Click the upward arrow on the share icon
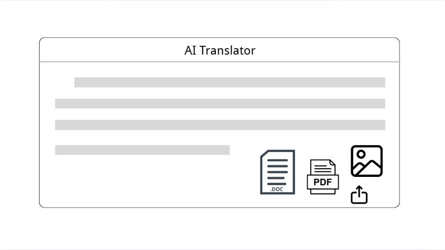Screen dimensions: 445x250 360,191
